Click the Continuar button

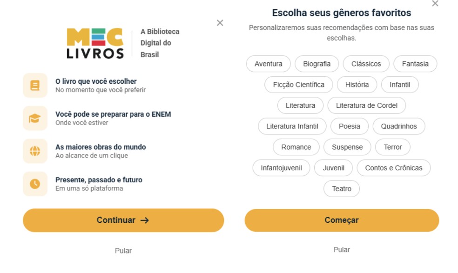[x=123, y=220]
